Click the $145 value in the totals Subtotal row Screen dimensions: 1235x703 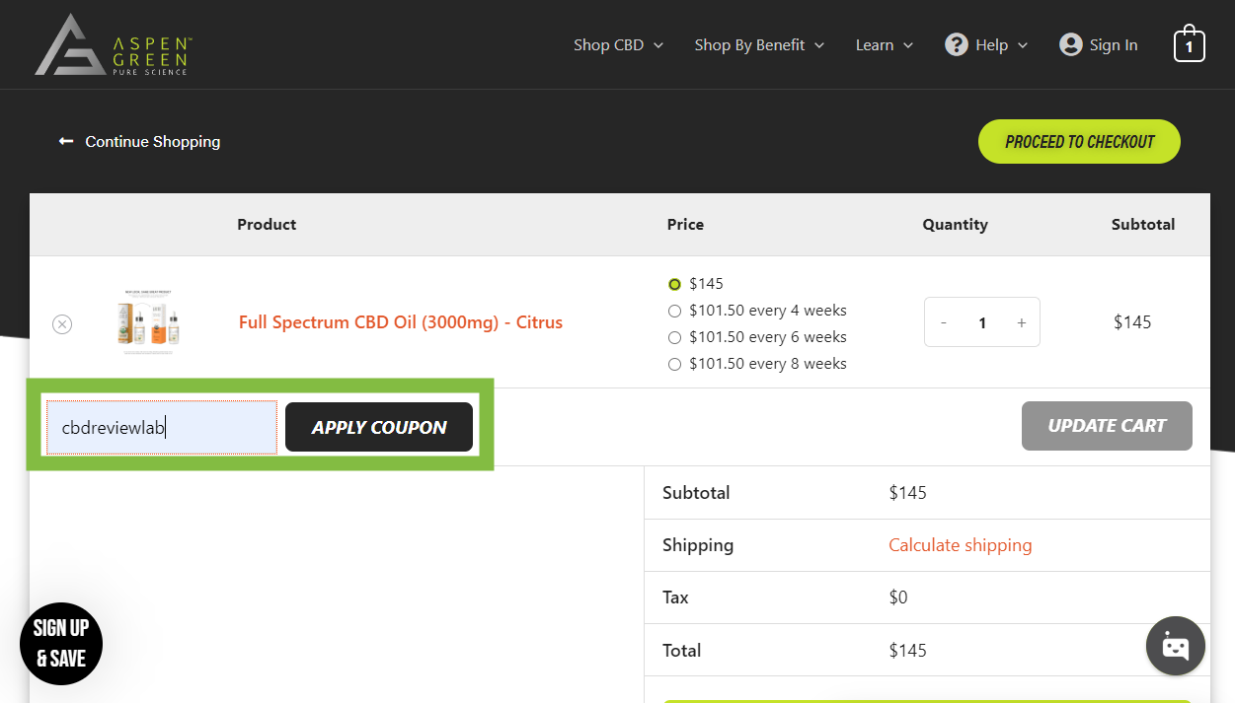click(907, 493)
